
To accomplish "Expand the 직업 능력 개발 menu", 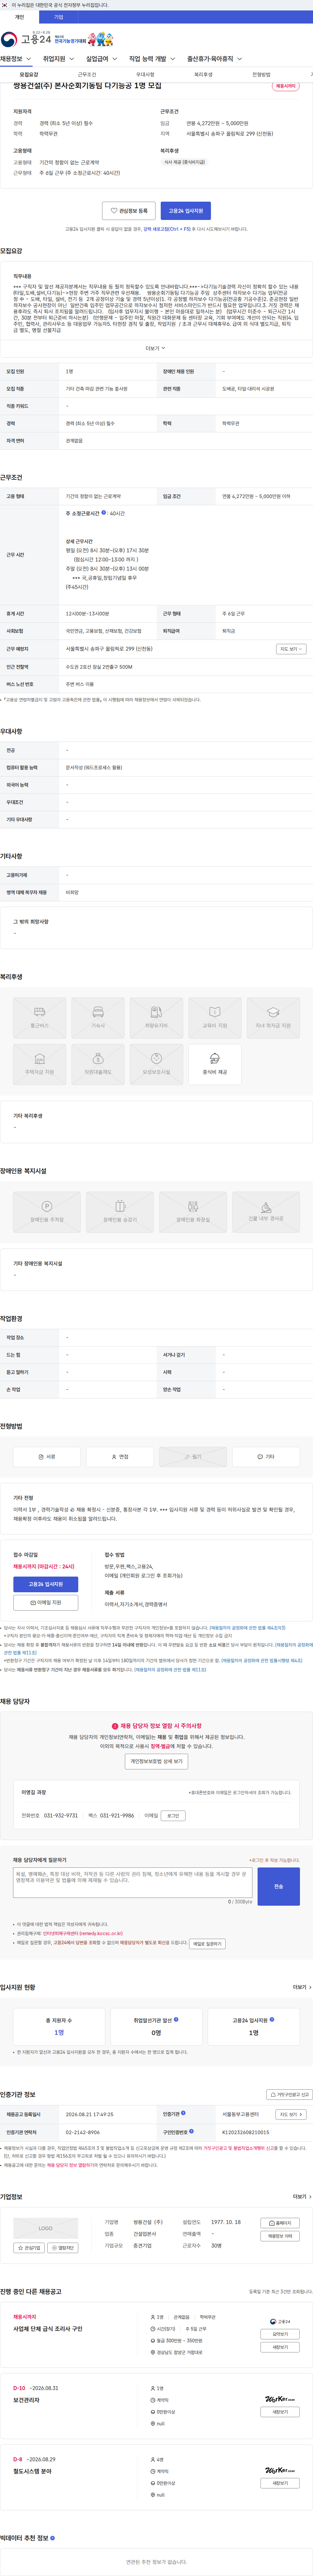I will 153,59.
